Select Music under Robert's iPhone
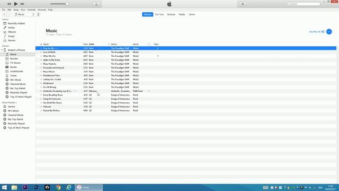Image resolution: width=339 pixels, height=191 pixels. click(x=13, y=54)
